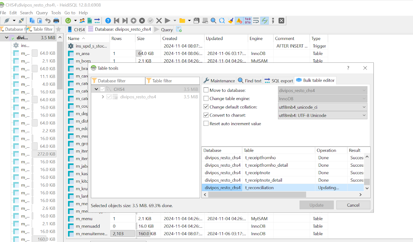
Task: Click the Database filter field in Table tools
Action: [118, 81]
